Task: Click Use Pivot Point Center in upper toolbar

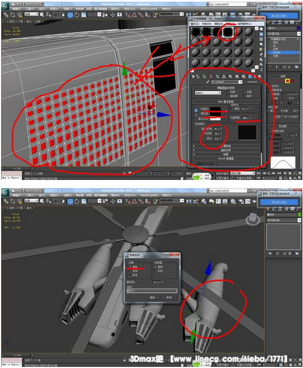Action: tap(105, 15)
